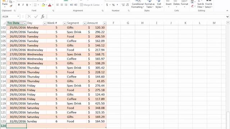Click the Insert cells button
Screen dimensions: 230x129
point(169,4)
